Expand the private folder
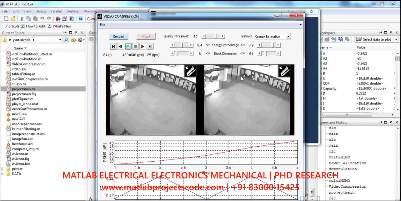Image resolution: width=401 pixels, height=201 pixels. point(3,169)
